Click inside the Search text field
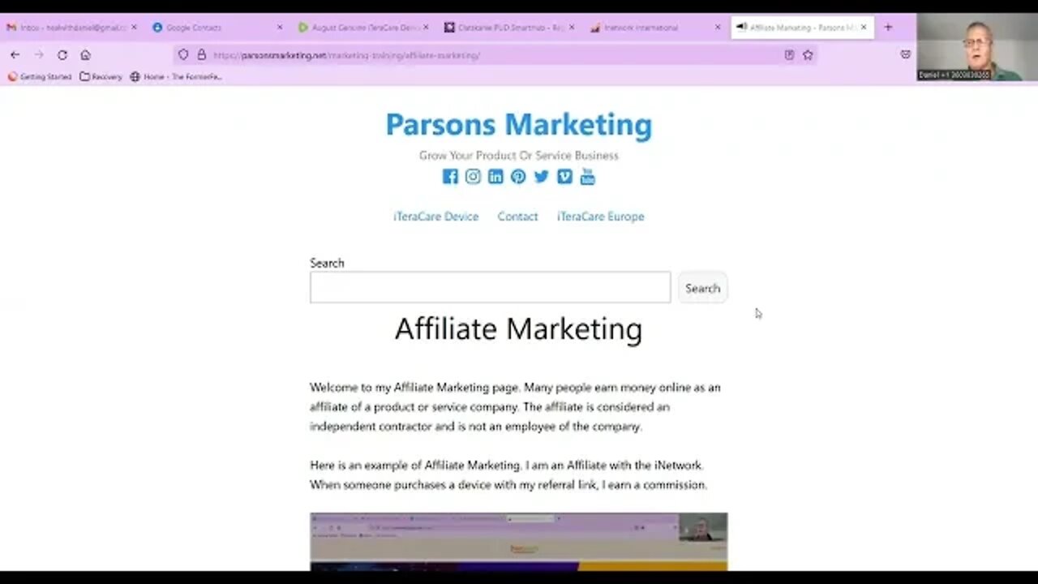Screen dimensions: 1038x584 (x=490, y=287)
